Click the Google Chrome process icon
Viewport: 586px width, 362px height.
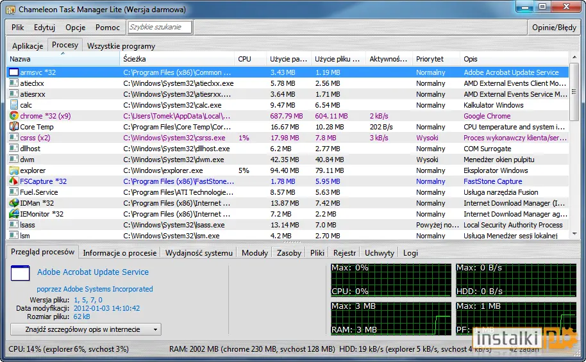tap(14, 115)
